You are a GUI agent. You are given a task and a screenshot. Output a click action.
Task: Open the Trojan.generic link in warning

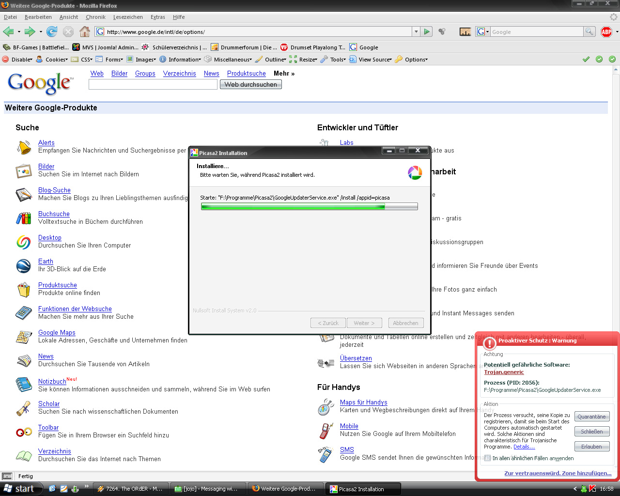coord(504,372)
